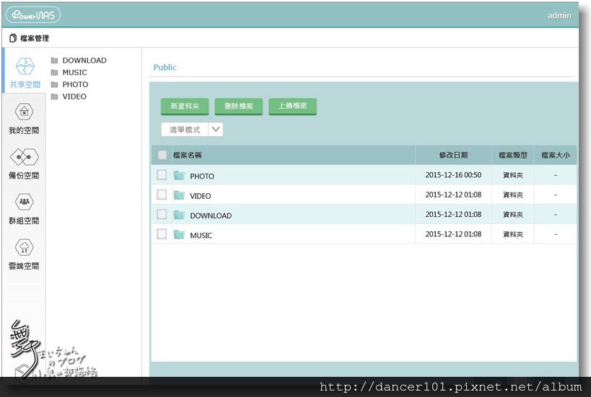Click the 檔案管理 title text

click(35, 38)
